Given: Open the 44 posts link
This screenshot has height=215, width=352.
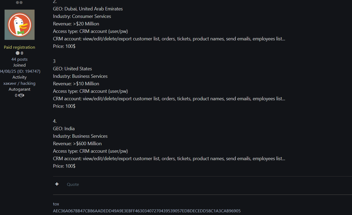Looking at the screenshot, I should click(x=19, y=59).
